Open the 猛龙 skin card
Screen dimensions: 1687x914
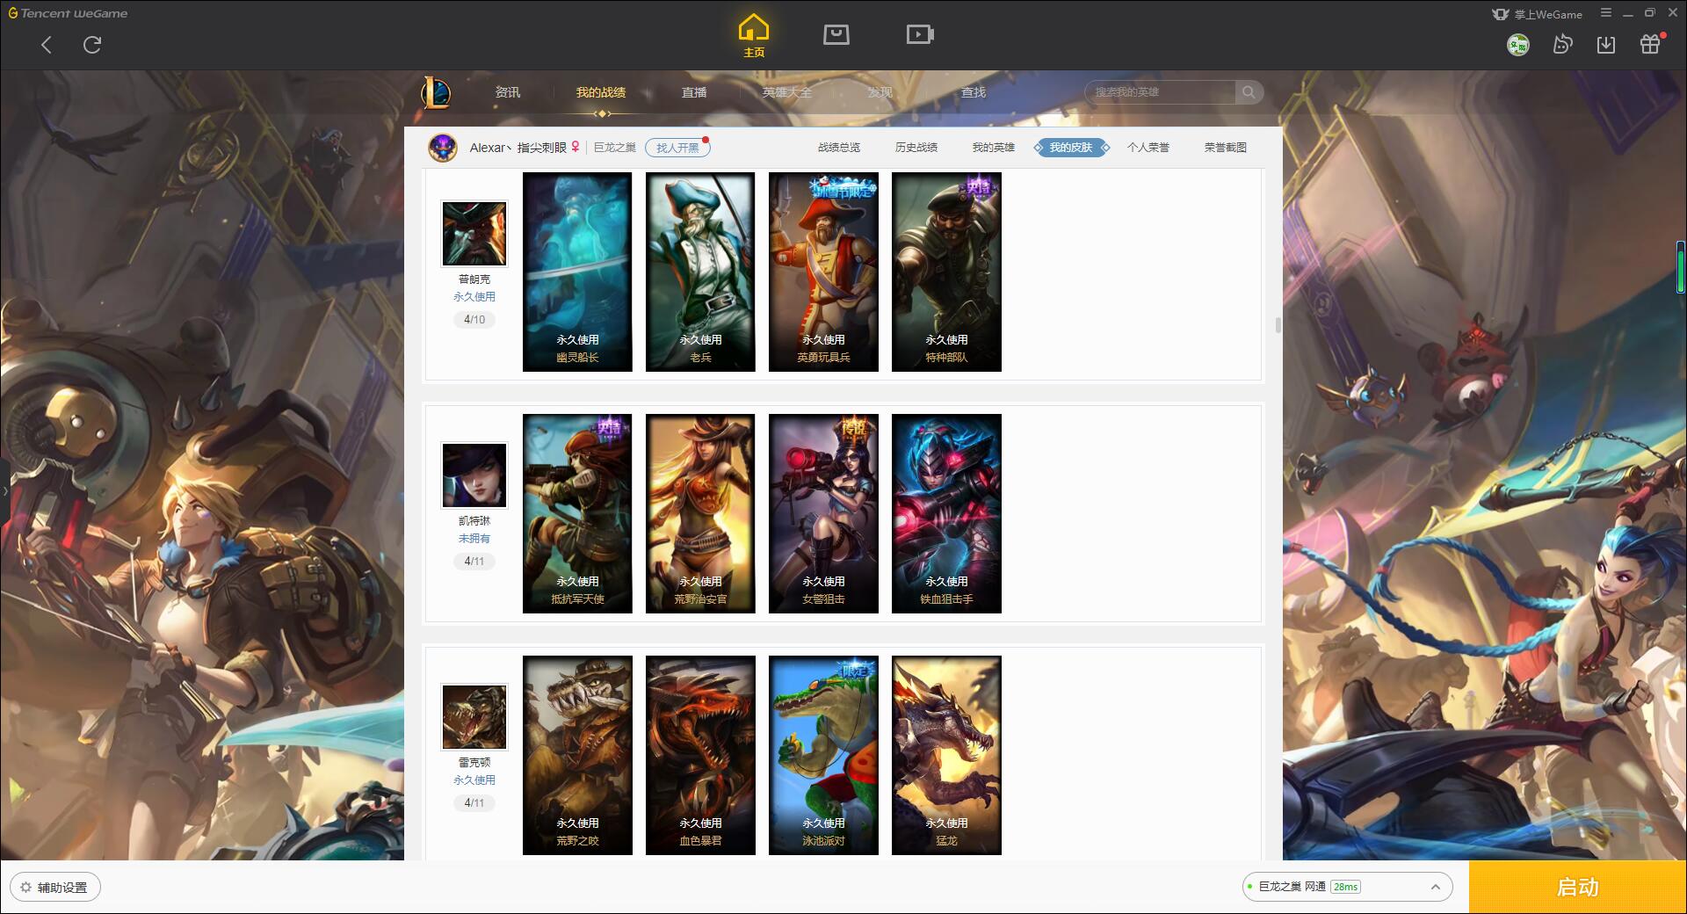coord(946,755)
